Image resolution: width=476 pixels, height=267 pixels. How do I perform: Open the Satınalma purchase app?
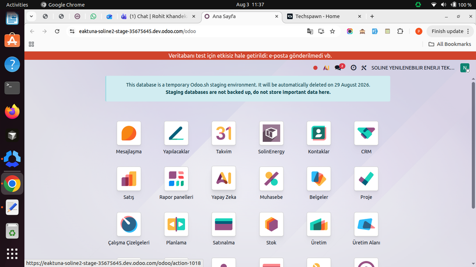pos(224,224)
